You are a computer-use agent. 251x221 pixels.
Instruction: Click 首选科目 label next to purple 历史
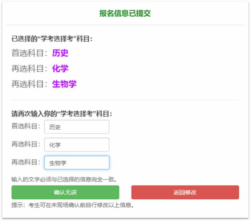29,53
